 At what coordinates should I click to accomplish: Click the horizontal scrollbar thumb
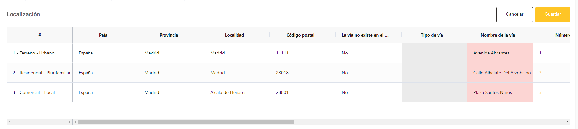click(186, 122)
